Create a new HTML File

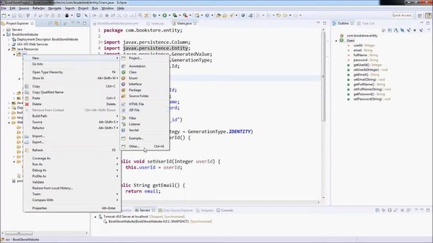tap(145, 104)
